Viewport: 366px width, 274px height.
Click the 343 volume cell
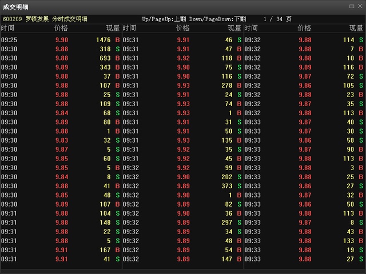105,67
